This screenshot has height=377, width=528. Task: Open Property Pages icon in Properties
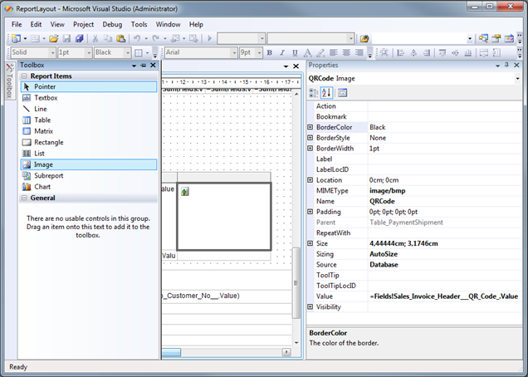coord(343,92)
